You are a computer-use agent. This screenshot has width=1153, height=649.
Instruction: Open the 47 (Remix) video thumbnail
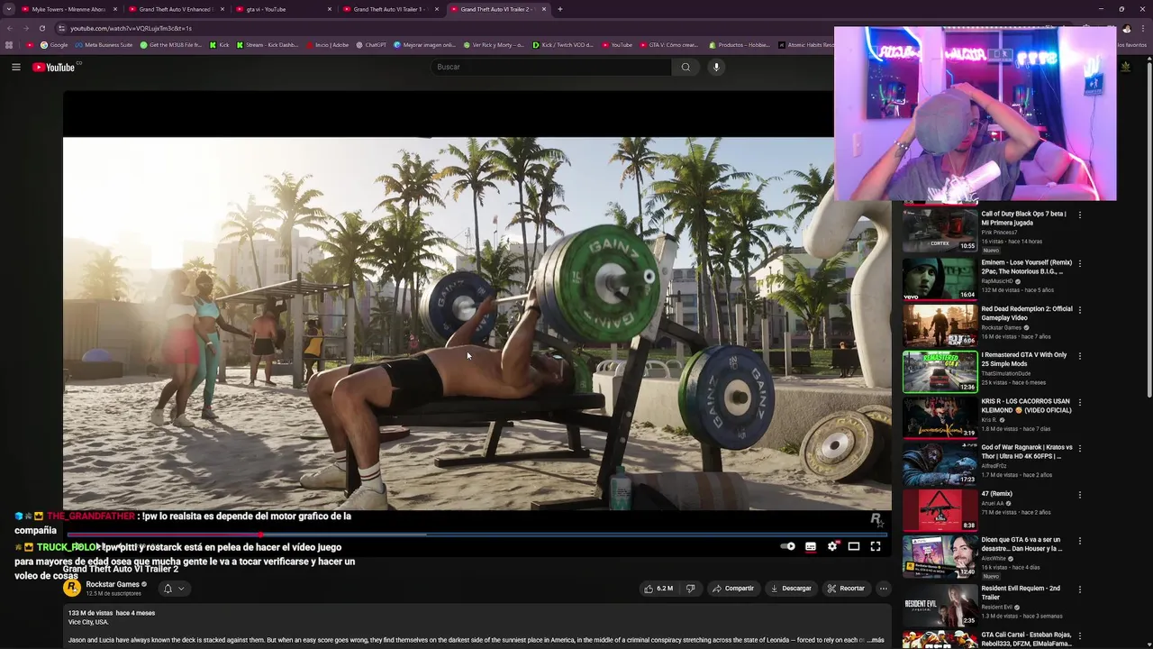pos(940,509)
